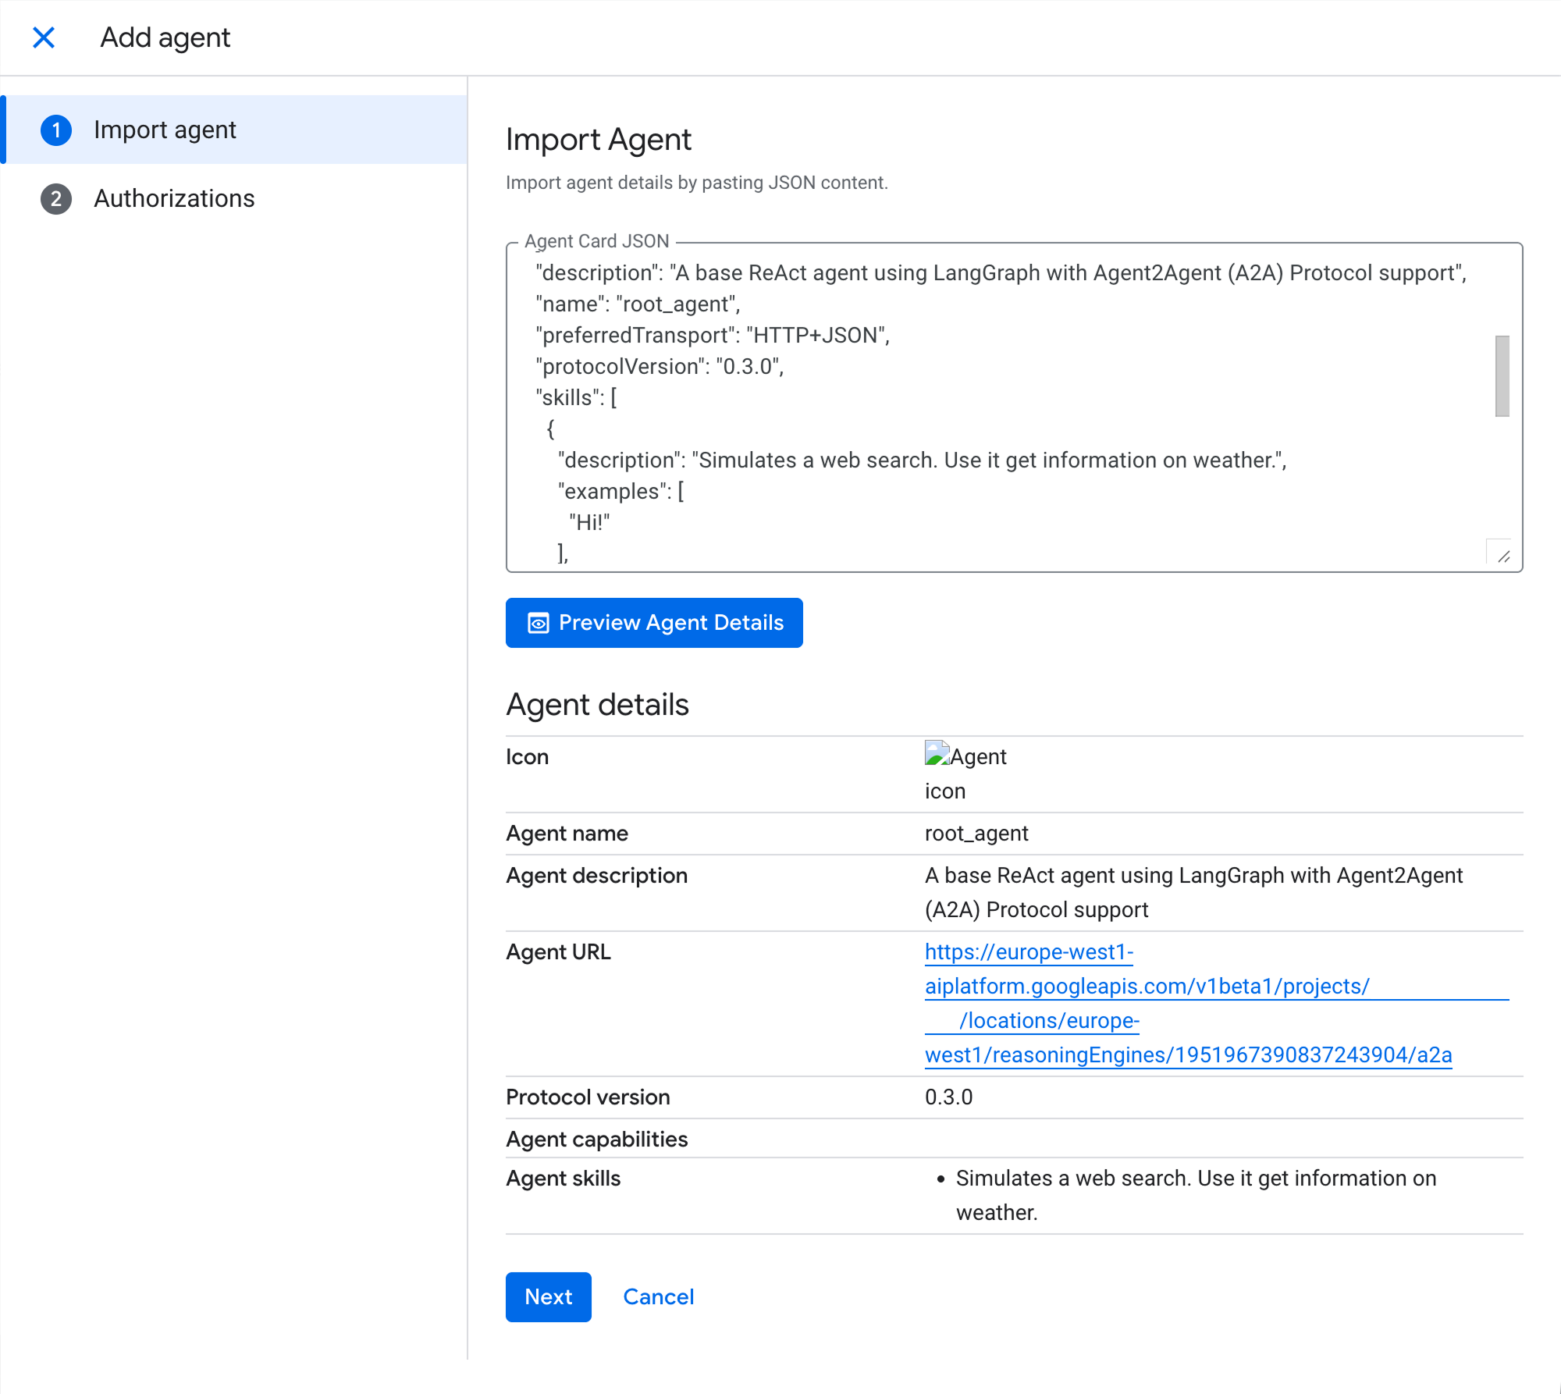1561x1394 pixels.
Task: Click the step 2 number badge
Action: [56, 199]
